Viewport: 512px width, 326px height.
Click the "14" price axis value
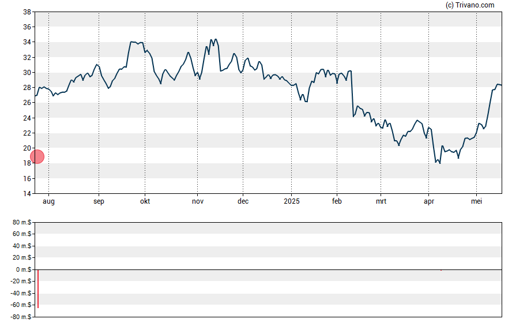pyautogui.click(x=27, y=194)
